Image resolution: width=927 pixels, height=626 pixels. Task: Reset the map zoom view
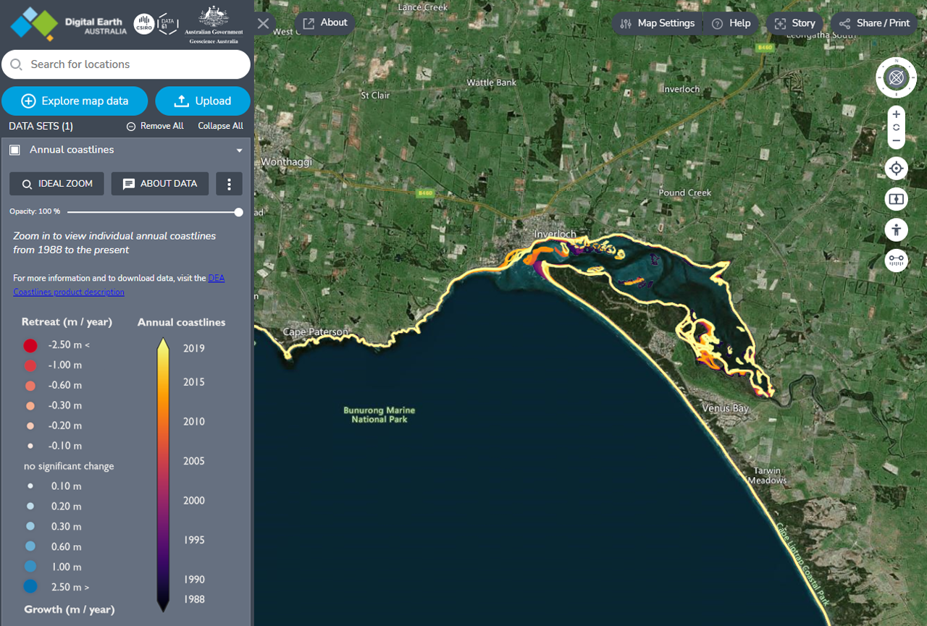point(897,127)
